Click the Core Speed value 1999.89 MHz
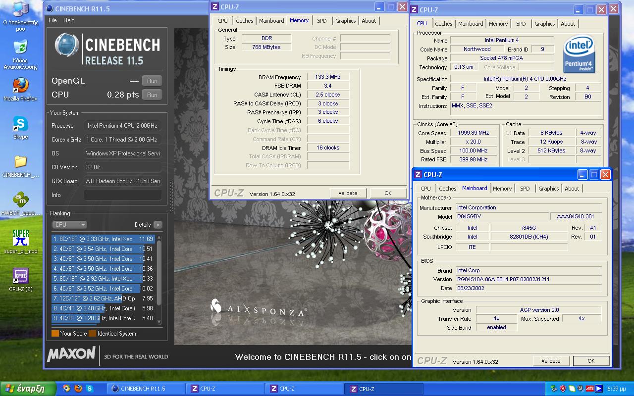The width and height of the screenshot is (634, 396). [x=474, y=133]
